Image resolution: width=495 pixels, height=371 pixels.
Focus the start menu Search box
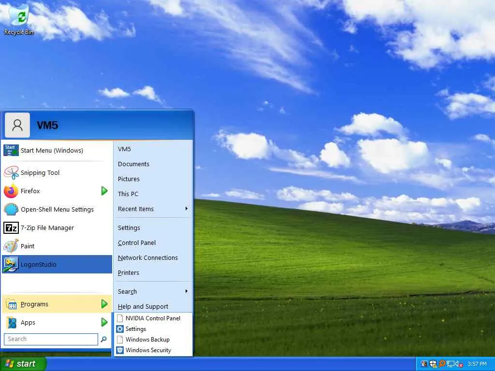click(51, 339)
